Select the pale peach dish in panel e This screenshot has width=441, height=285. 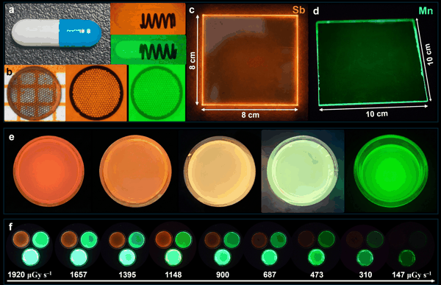tap(219, 171)
